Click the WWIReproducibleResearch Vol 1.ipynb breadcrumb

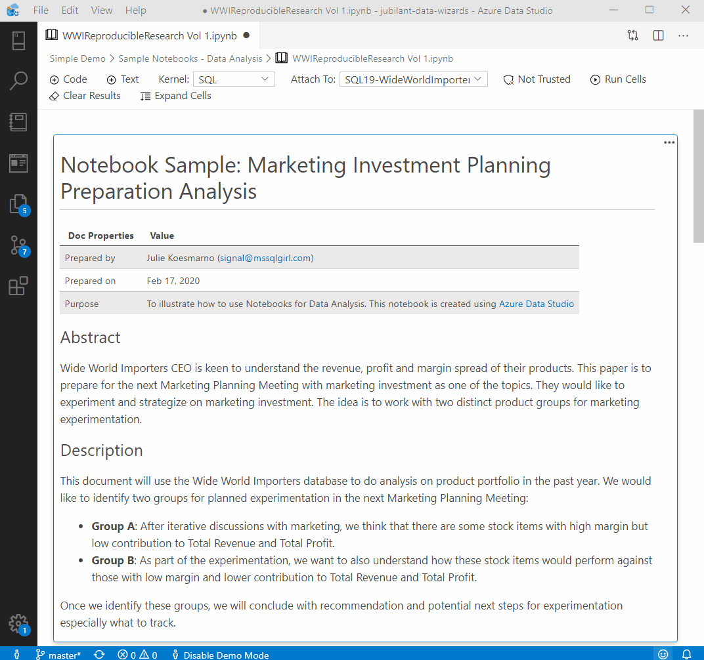372,59
